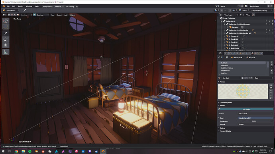
Task: Open Visual Studio from the taskbar
Action: [x=70, y=151]
